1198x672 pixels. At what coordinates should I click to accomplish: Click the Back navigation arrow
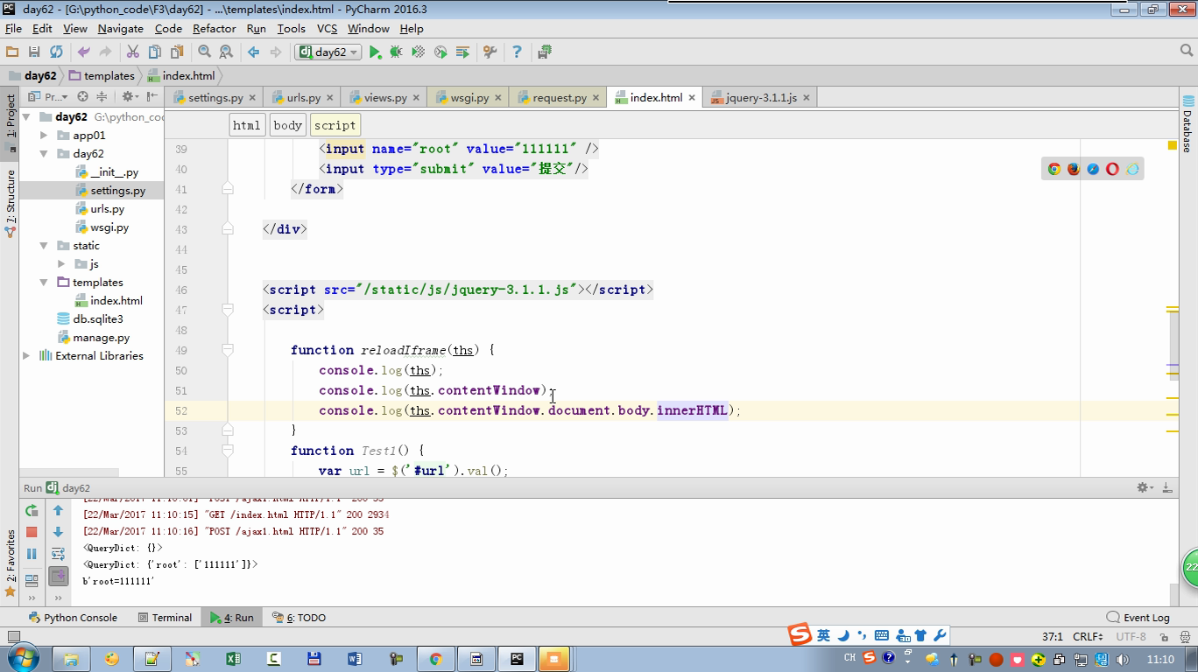[254, 52]
